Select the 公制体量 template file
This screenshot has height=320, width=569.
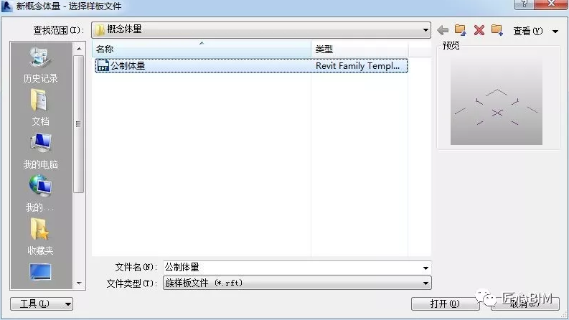(128, 65)
